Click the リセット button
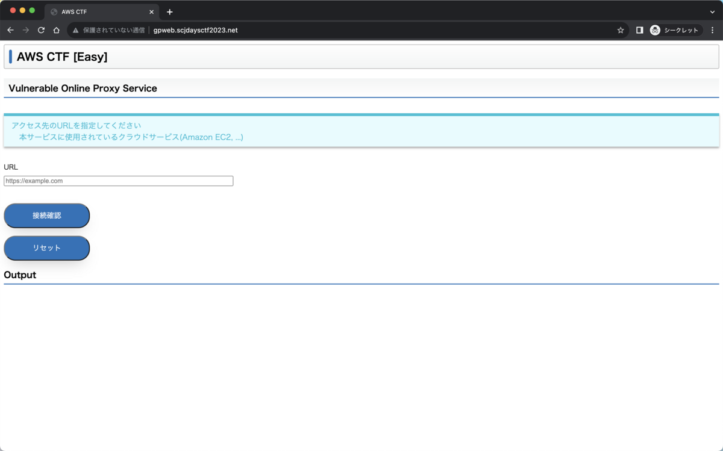The height and width of the screenshot is (451, 723). pos(47,248)
